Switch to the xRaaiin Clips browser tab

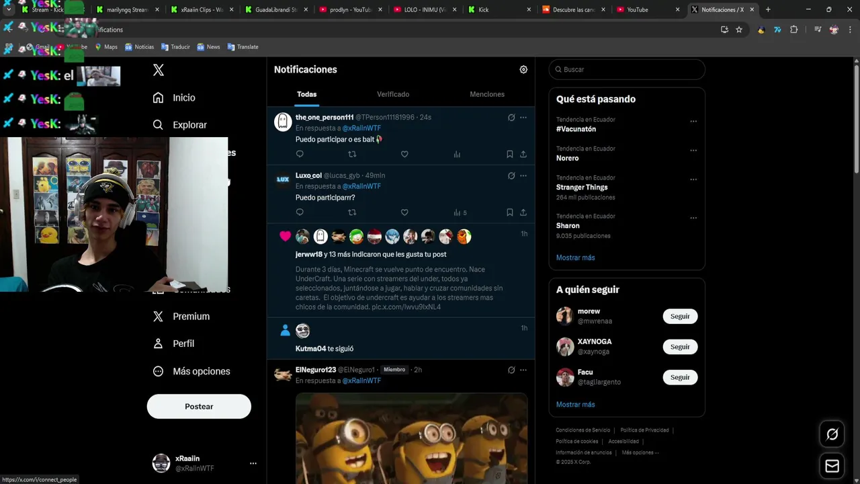(202, 9)
